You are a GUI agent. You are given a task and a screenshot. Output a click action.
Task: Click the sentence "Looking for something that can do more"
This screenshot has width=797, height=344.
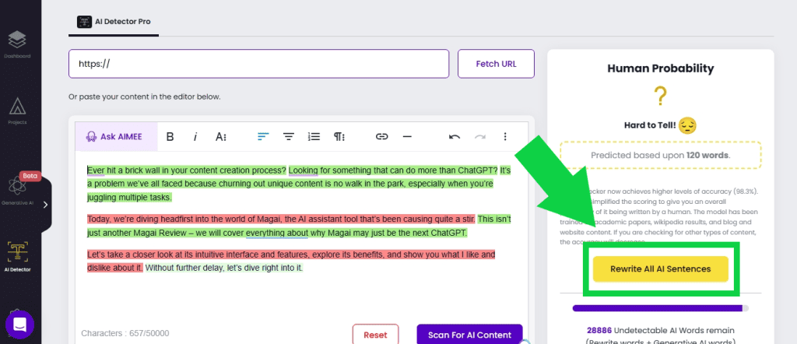pyautogui.click(x=393, y=170)
